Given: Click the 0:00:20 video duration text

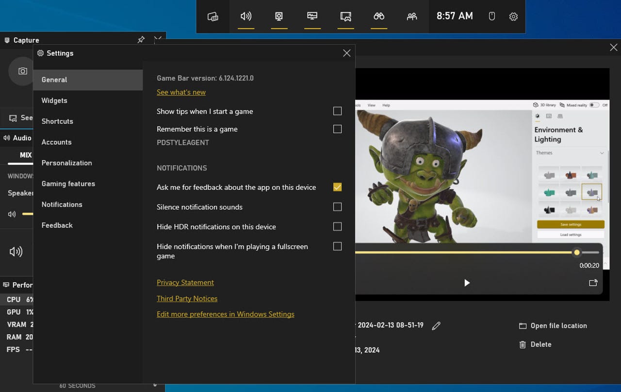Looking at the screenshot, I should pyautogui.click(x=589, y=266).
